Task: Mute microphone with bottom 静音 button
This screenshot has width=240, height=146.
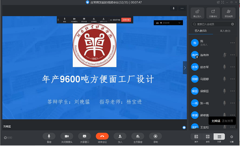Action: click(49, 136)
